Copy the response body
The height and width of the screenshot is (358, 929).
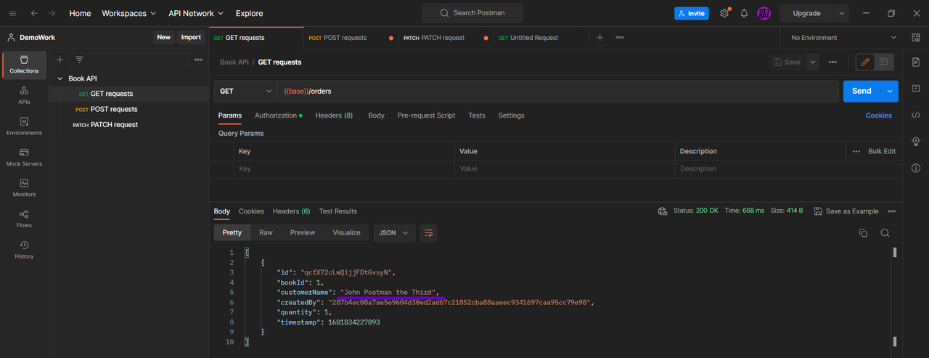click(863, 233)
